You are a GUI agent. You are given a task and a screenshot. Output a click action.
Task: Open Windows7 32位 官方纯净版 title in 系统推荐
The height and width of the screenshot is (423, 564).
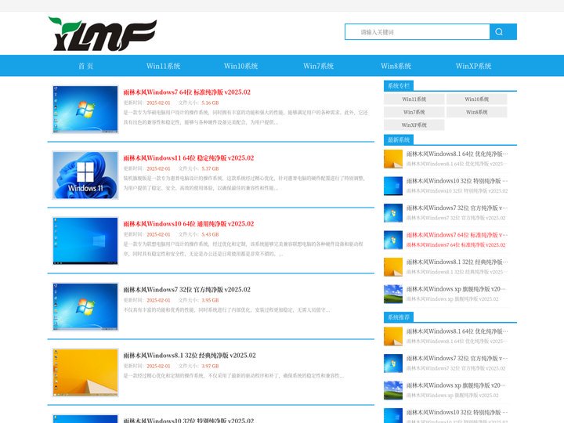point(457,358)
